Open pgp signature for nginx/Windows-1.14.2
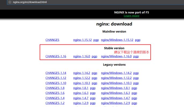This screenshot has width=184, height=107. coord(136,73)
